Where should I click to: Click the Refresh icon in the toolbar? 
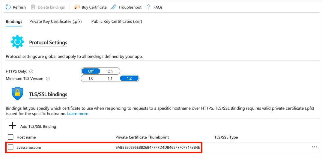coord(8,7)
